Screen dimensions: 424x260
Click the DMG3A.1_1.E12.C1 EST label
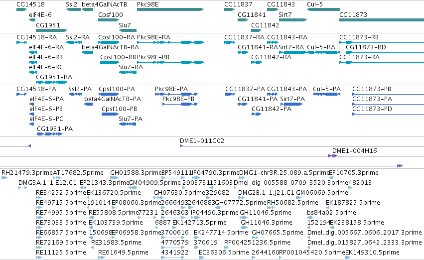[48, 183]
